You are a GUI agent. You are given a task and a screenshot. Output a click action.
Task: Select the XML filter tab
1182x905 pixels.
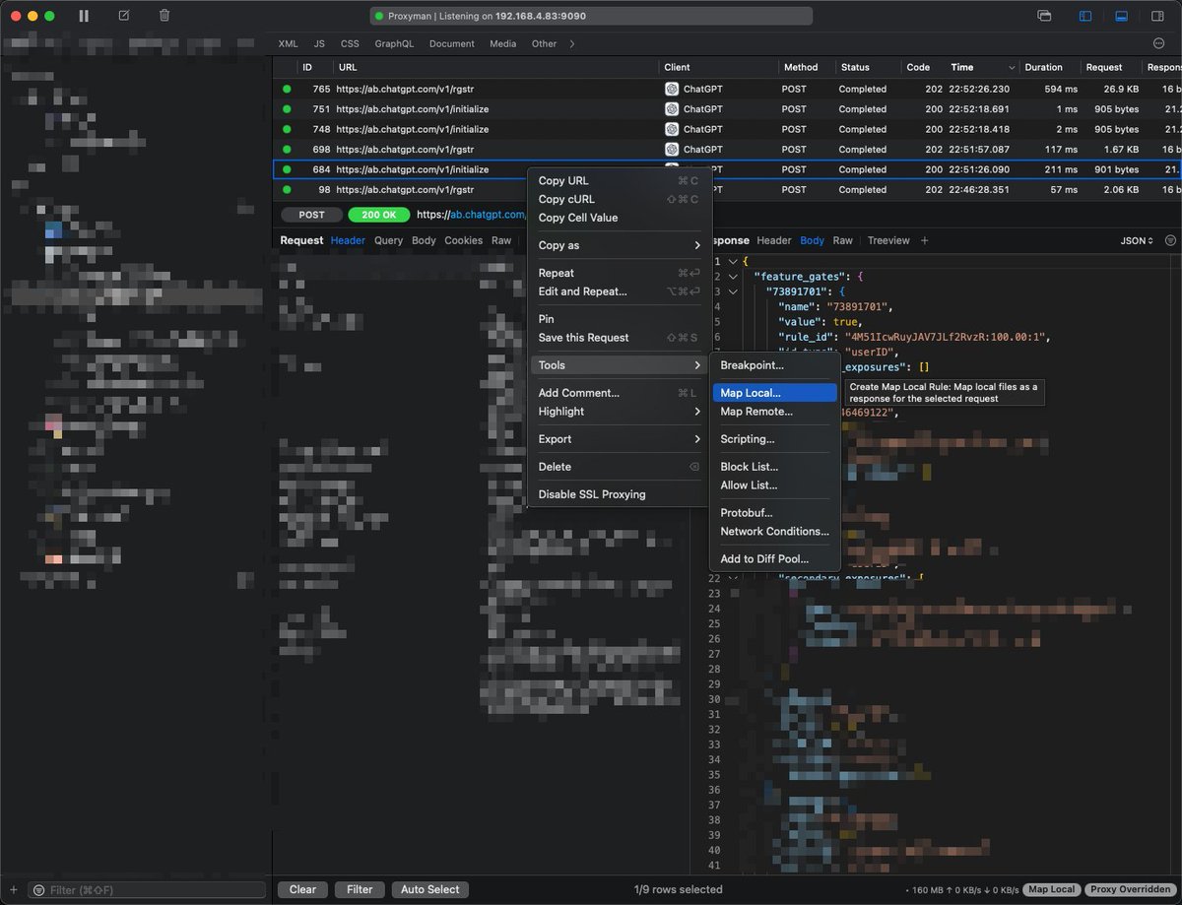[288, 43]
